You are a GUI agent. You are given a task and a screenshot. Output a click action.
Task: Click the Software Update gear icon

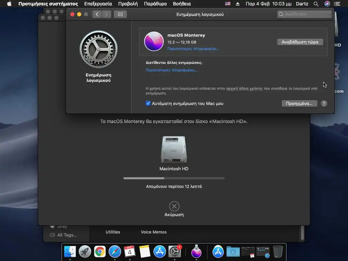[99, 49]
